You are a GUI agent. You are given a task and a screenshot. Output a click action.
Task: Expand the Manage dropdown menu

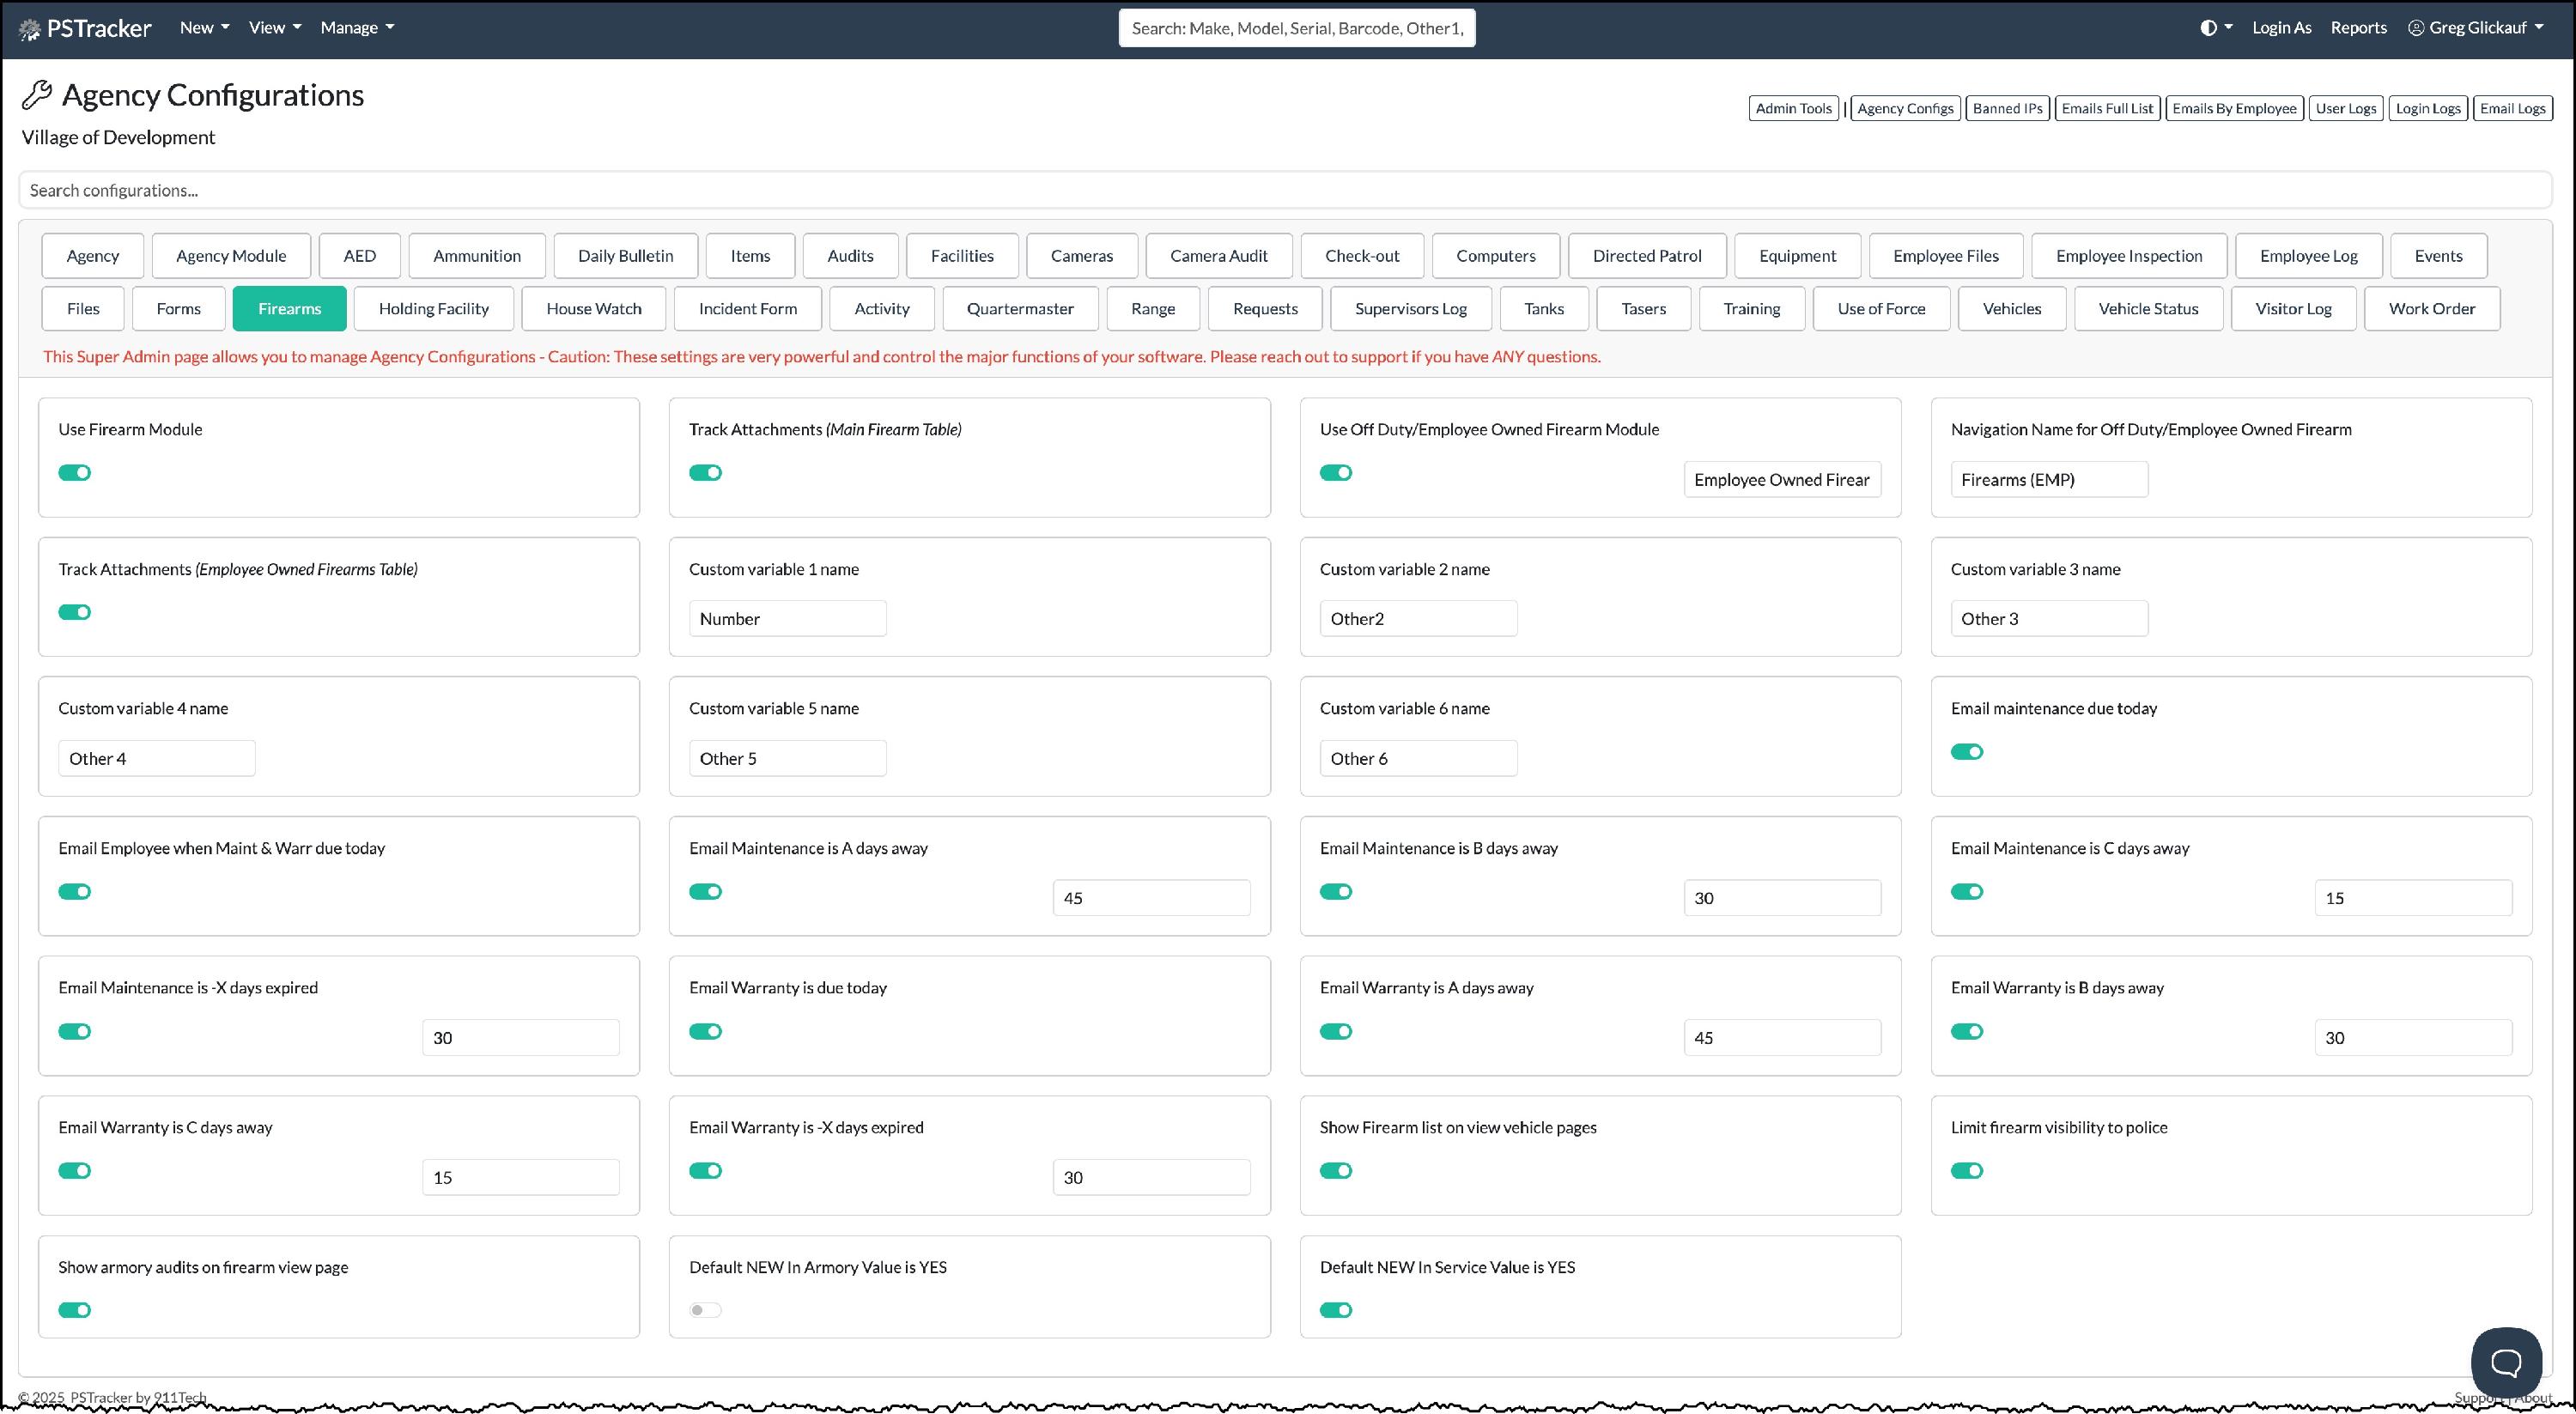pos(357,28)
